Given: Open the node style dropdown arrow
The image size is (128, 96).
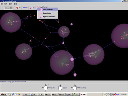Looking at the screenshot, I should (x=20, y=8).
